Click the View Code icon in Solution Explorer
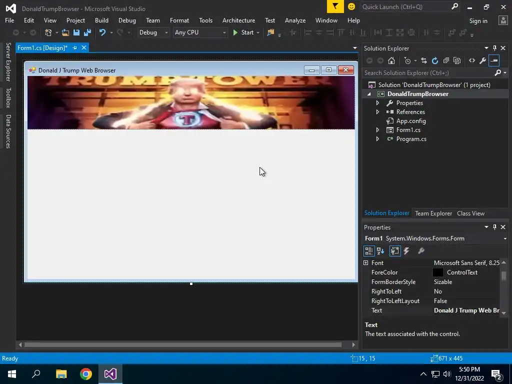The image size is (512, 384). point(472,60)
